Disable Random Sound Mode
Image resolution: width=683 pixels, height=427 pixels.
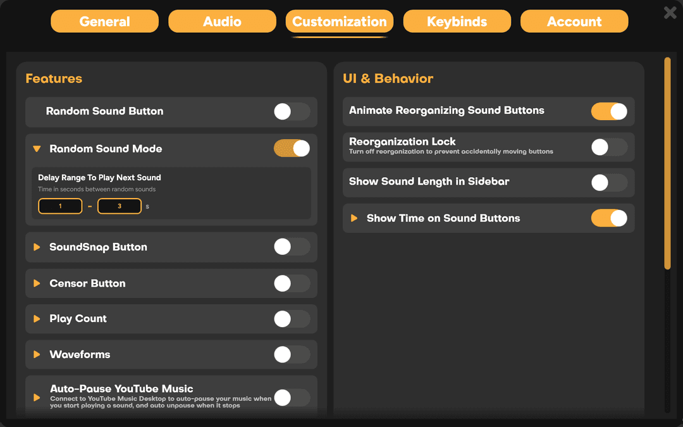click(292, 149)
